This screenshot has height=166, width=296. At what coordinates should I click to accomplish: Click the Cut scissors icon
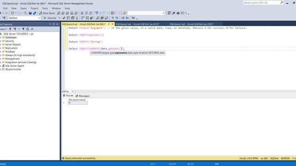pos(82,13)
